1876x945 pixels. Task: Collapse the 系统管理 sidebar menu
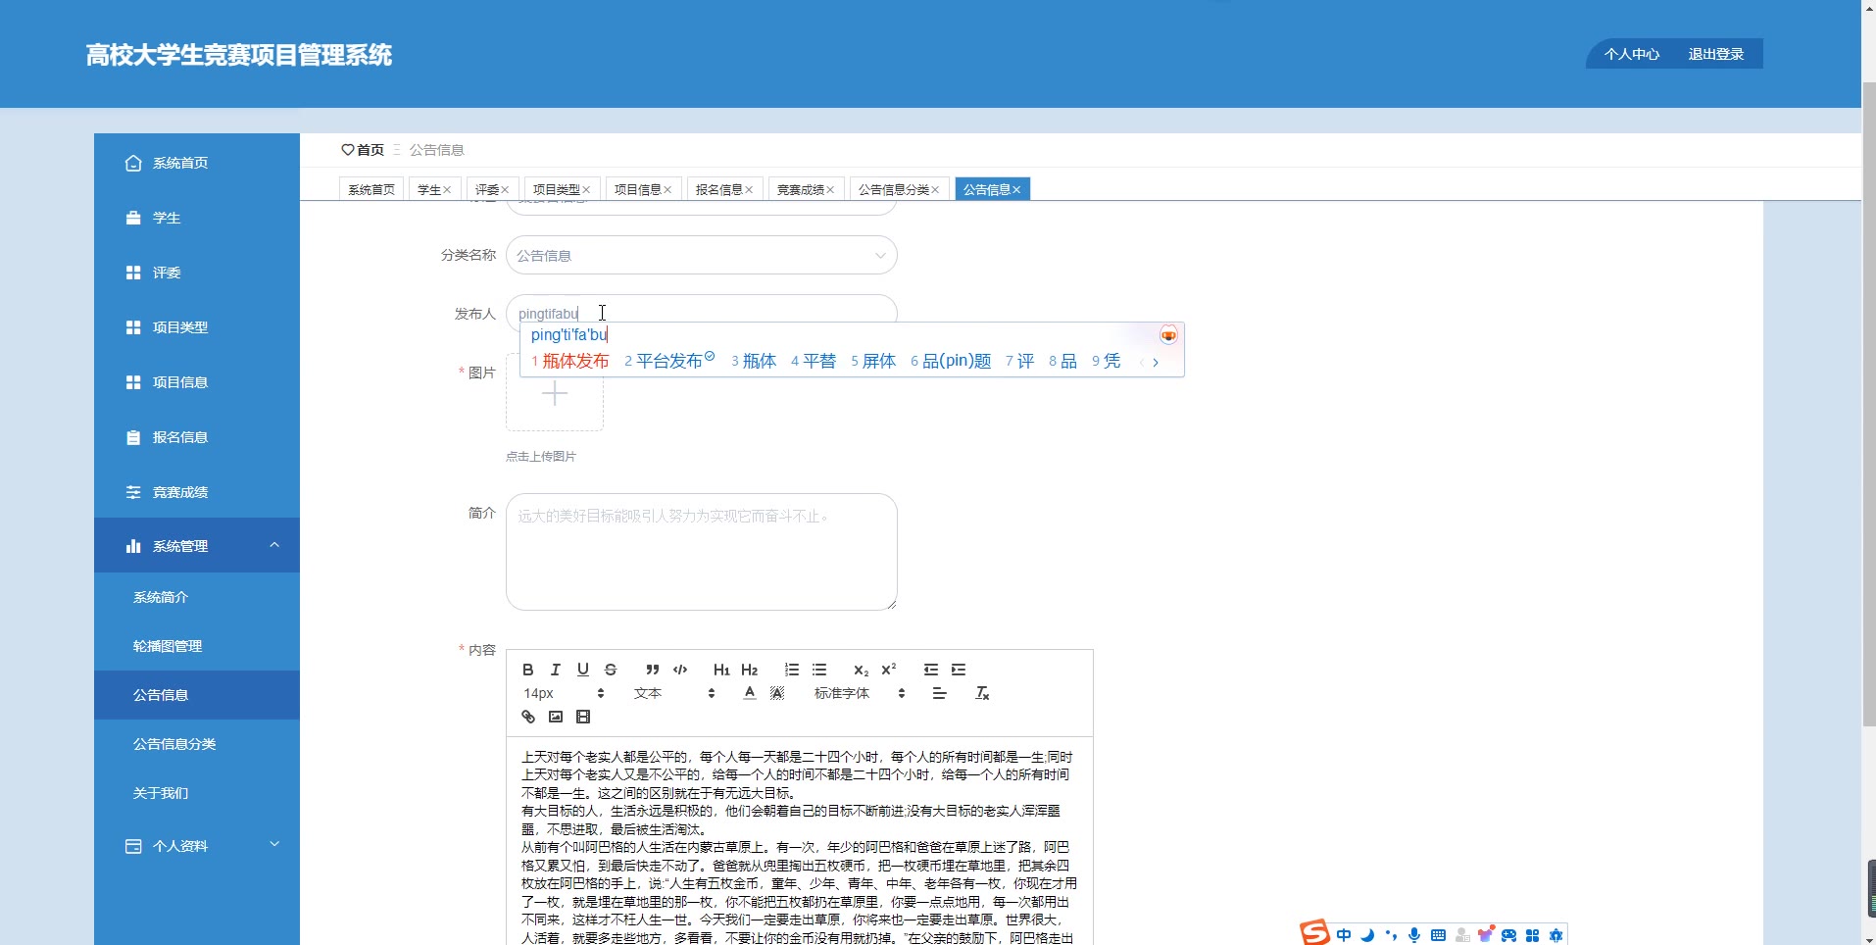[x=197, y=545]
